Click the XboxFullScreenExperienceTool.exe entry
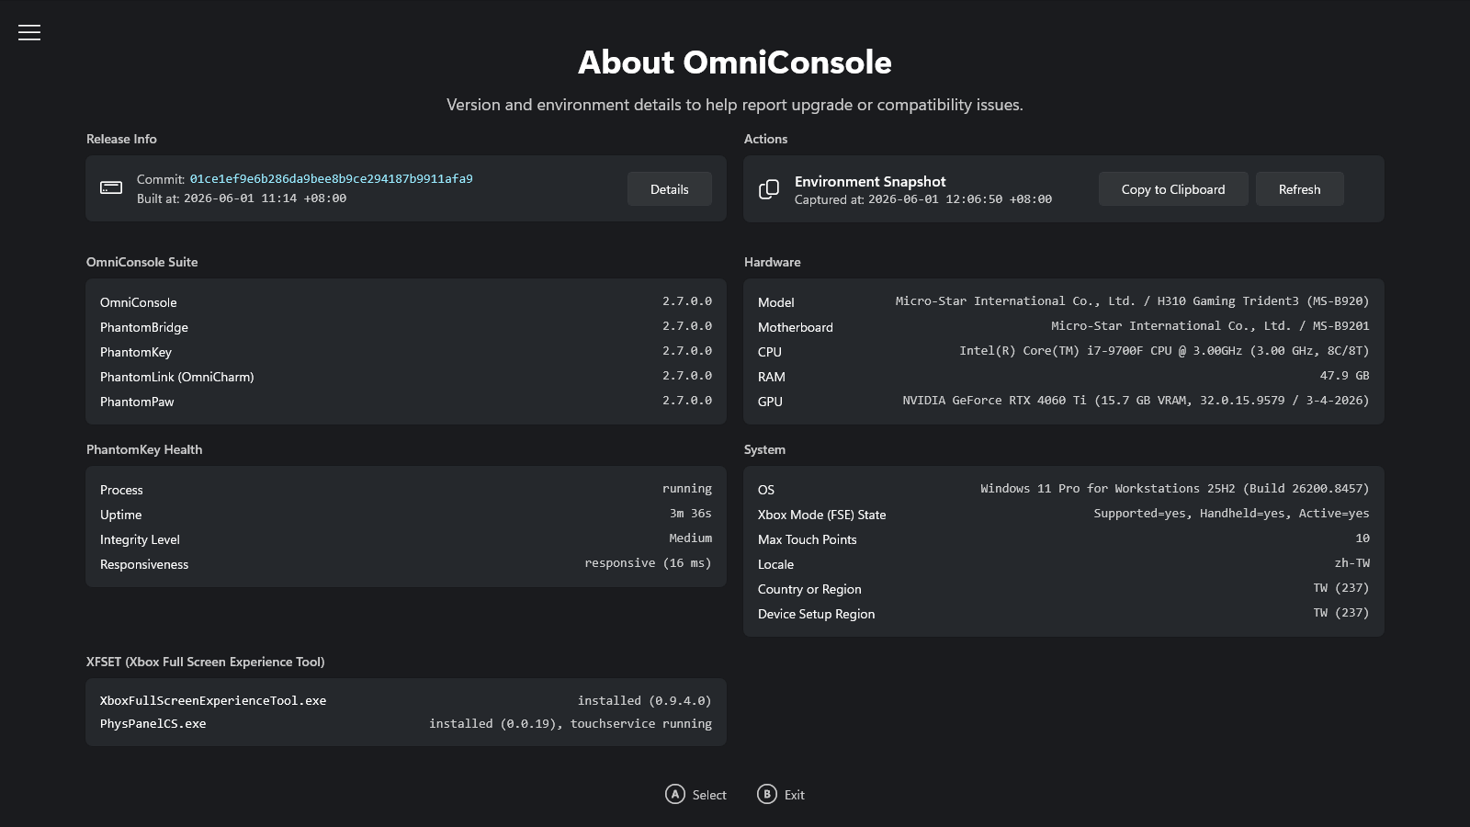 point(213,700)
